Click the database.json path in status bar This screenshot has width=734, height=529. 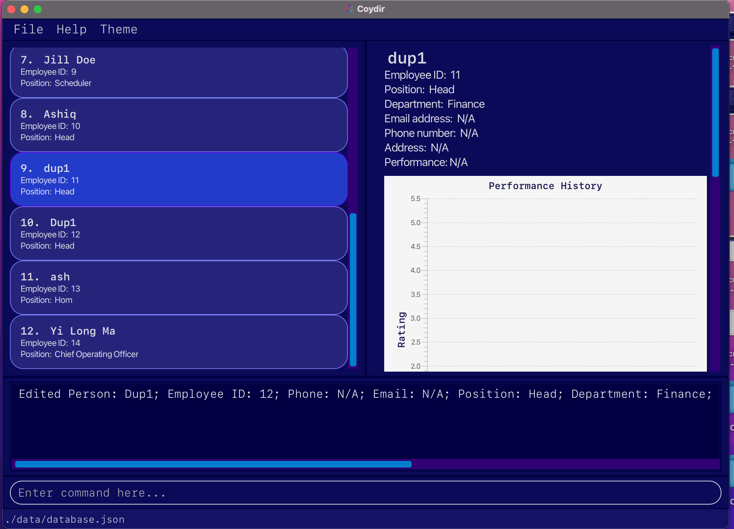pos(65,519)
